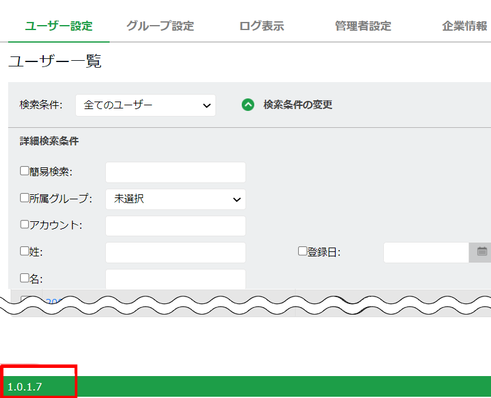Open the ユーザー設定 tab
The height and width of the screenshot is (398, 491).
pos(59,26)
